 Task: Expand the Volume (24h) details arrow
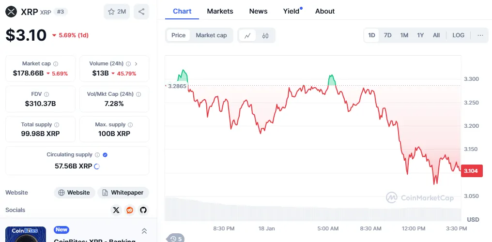click(x=136, y=64)
